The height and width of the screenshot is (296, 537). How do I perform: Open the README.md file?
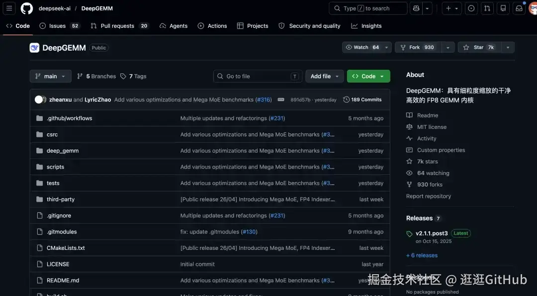point(63,280)
